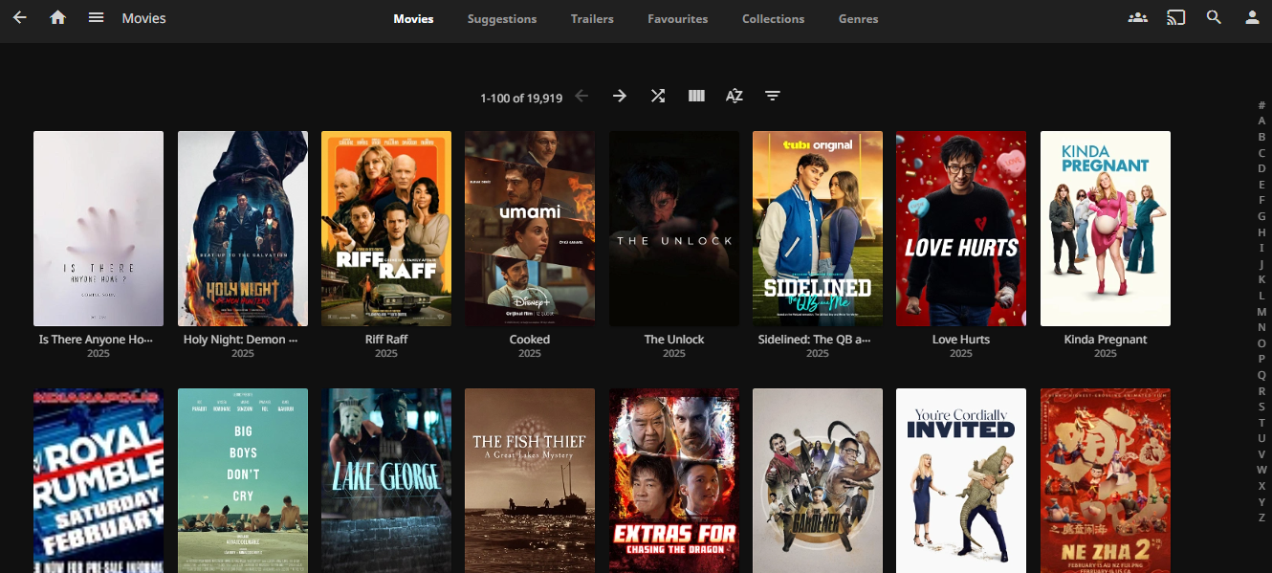
Task: Click the Love Hurts title link
Action: pos(961,340)
